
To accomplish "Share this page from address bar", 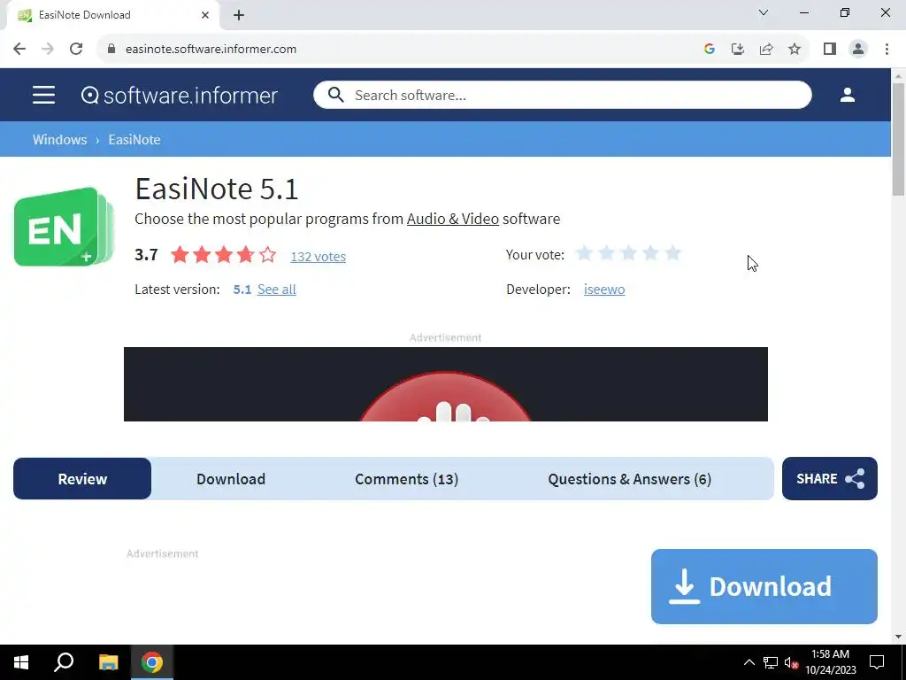I will coord(766,49).
